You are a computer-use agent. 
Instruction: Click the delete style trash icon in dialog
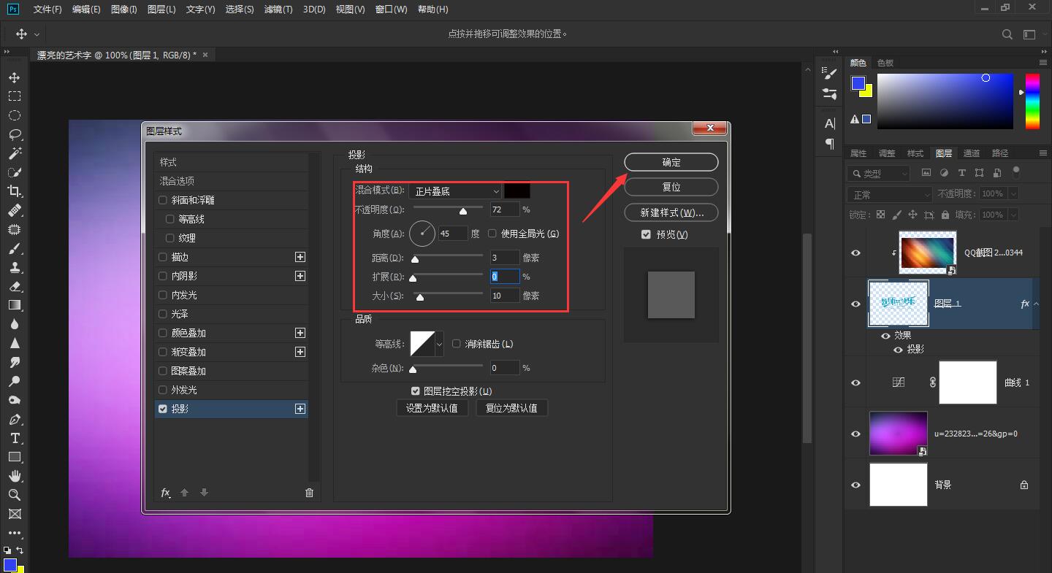click(309, 493)
